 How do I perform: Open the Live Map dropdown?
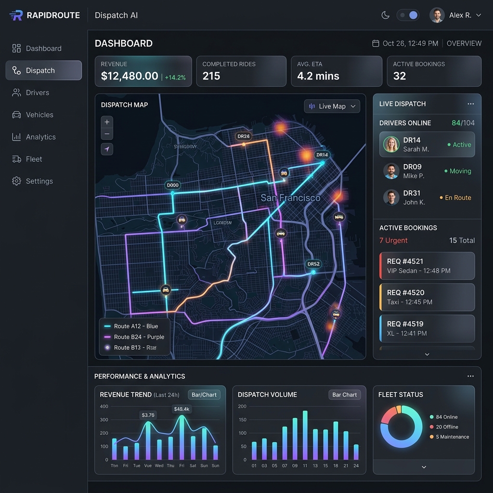click(332, 106)
